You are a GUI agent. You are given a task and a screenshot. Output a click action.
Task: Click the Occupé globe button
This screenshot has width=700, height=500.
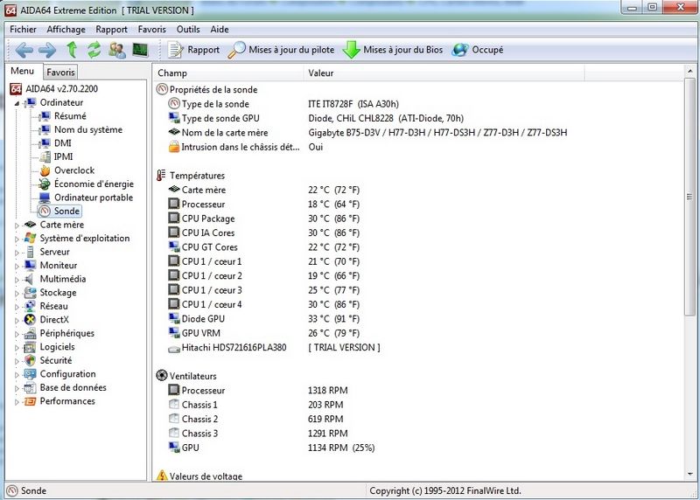tap(478, 50)
